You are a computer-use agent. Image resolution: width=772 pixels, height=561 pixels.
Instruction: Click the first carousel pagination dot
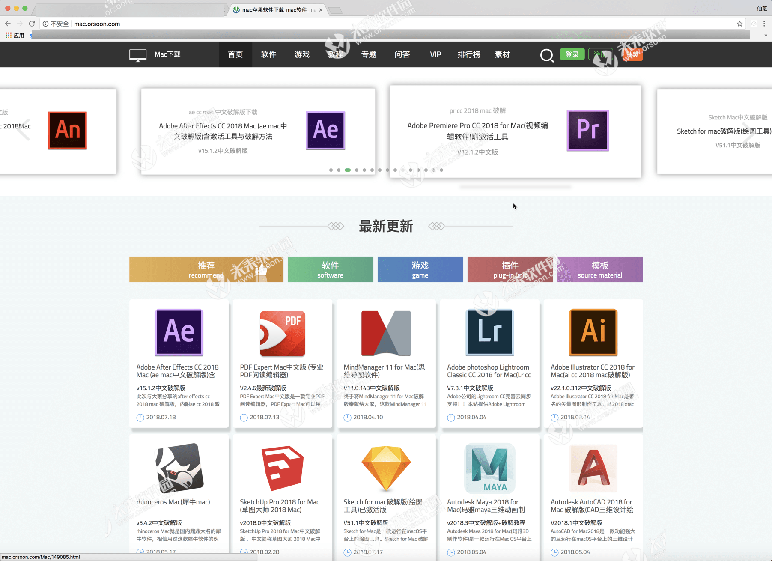click(331, 170)
